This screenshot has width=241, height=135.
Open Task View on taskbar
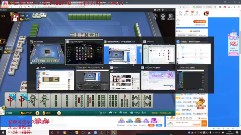(x=58, y=133)
